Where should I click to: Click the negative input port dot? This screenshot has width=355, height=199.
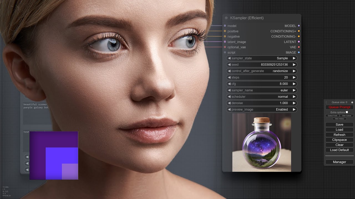[225, 36]
